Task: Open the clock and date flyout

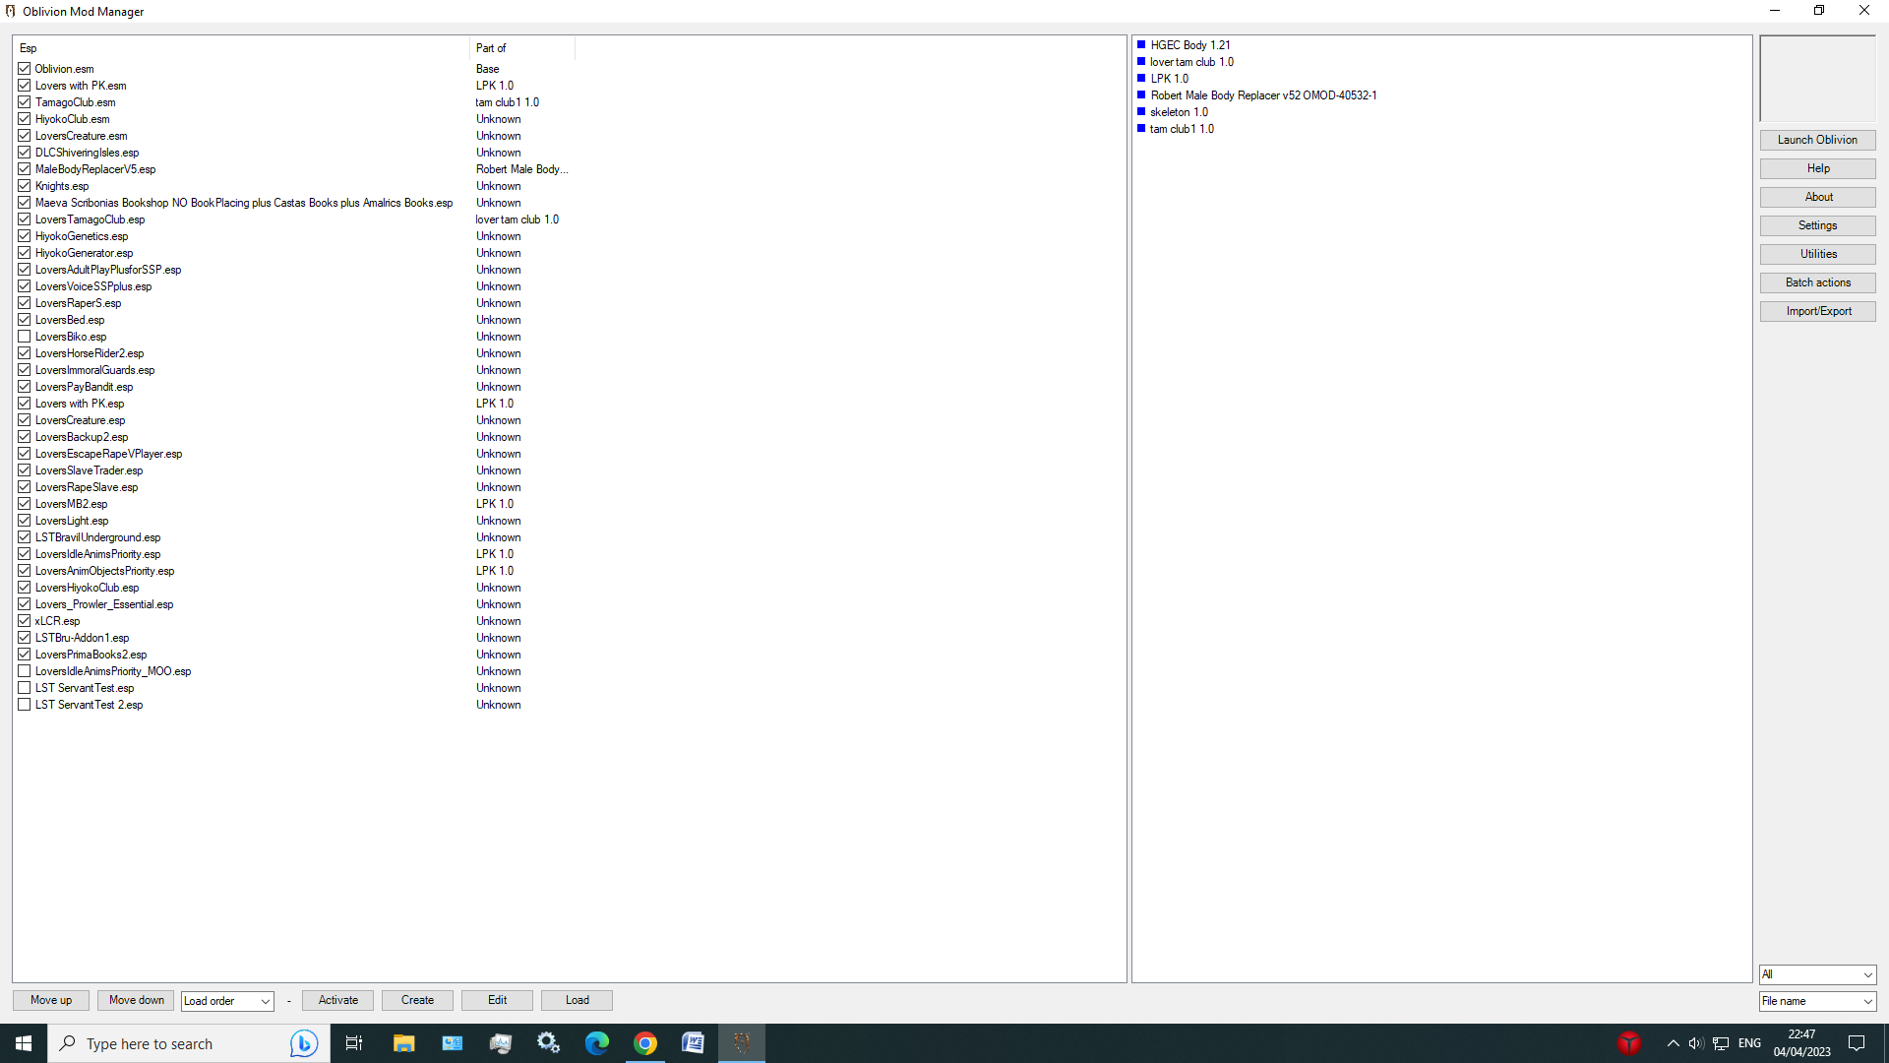Action: point(1801,1043)
